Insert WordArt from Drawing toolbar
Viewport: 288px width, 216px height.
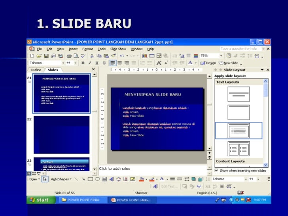[x=112, y=179]
